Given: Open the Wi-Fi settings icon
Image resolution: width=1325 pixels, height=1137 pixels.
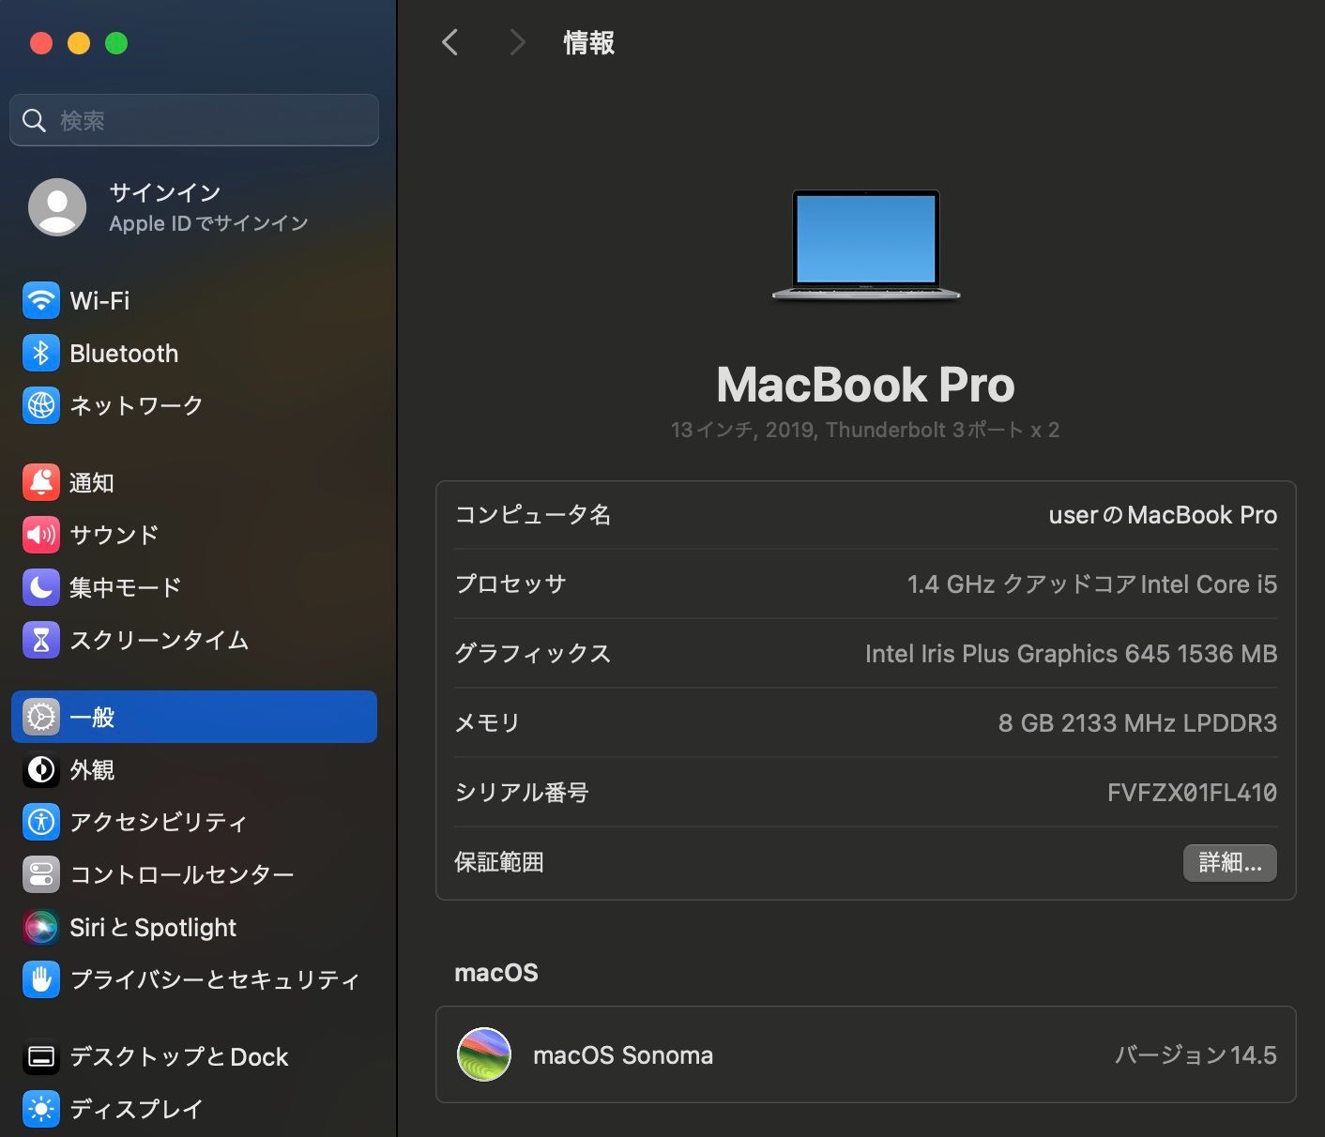Looking at the screenshot, I should tap(40, 300).
